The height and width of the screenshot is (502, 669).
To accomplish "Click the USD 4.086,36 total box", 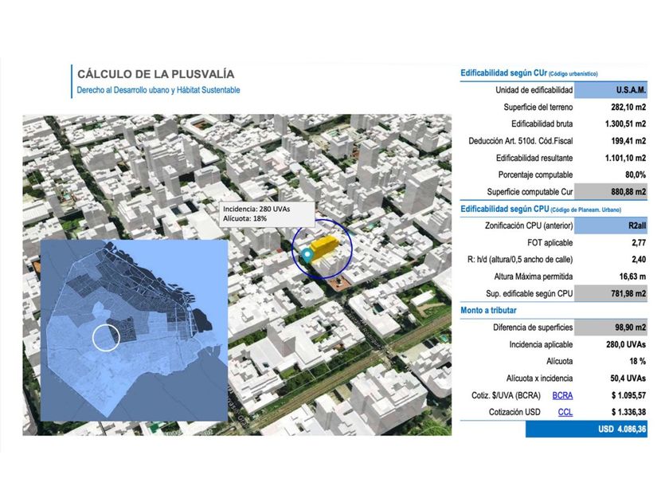I will pyautogui.click(x=586, y=429).
